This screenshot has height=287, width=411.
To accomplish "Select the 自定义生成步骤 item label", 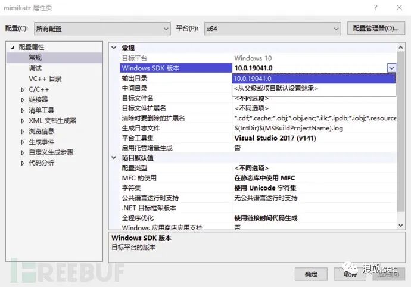I will coord(51,152).
